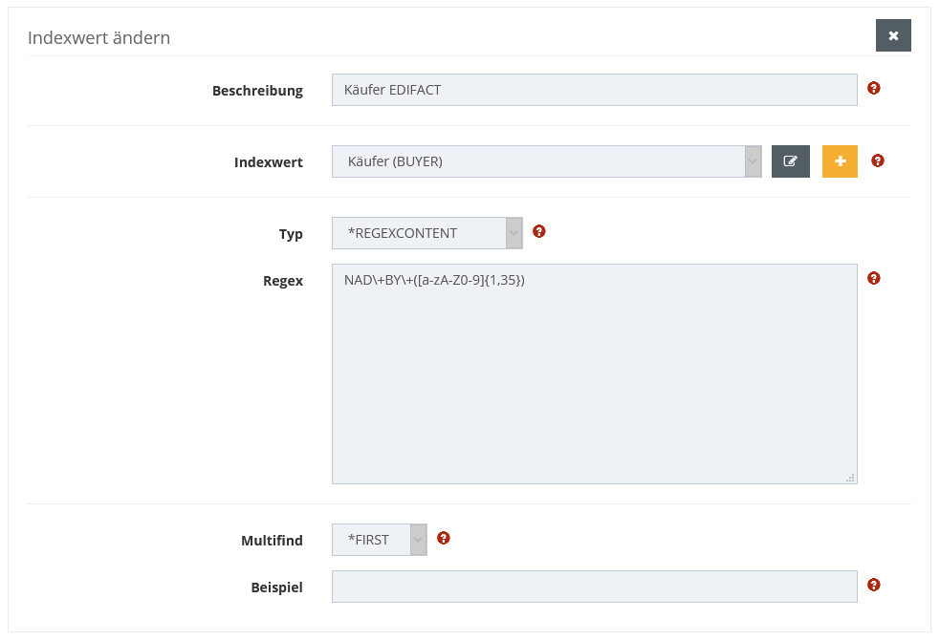
Task: Click the help icon beside Multifind
Action: [444, 538]
